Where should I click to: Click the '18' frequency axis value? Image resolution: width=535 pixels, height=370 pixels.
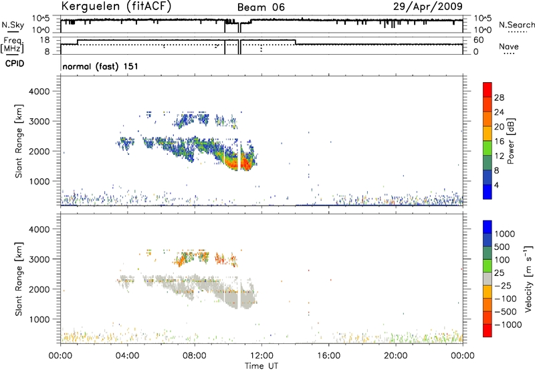45,40
